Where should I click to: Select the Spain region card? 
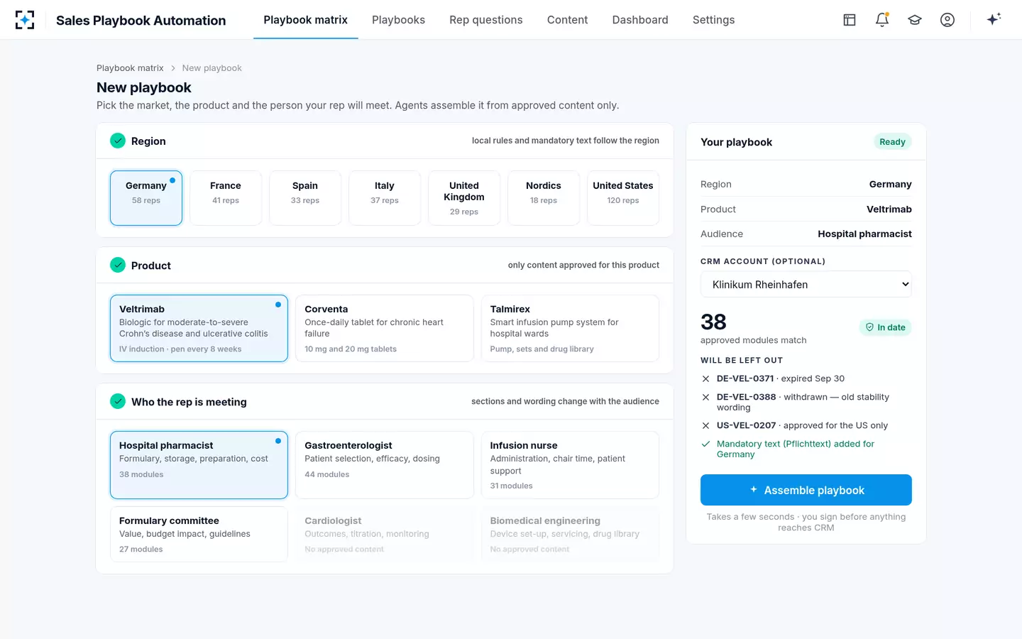305,198
